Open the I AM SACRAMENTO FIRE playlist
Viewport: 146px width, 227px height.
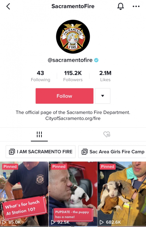(40, 152)
